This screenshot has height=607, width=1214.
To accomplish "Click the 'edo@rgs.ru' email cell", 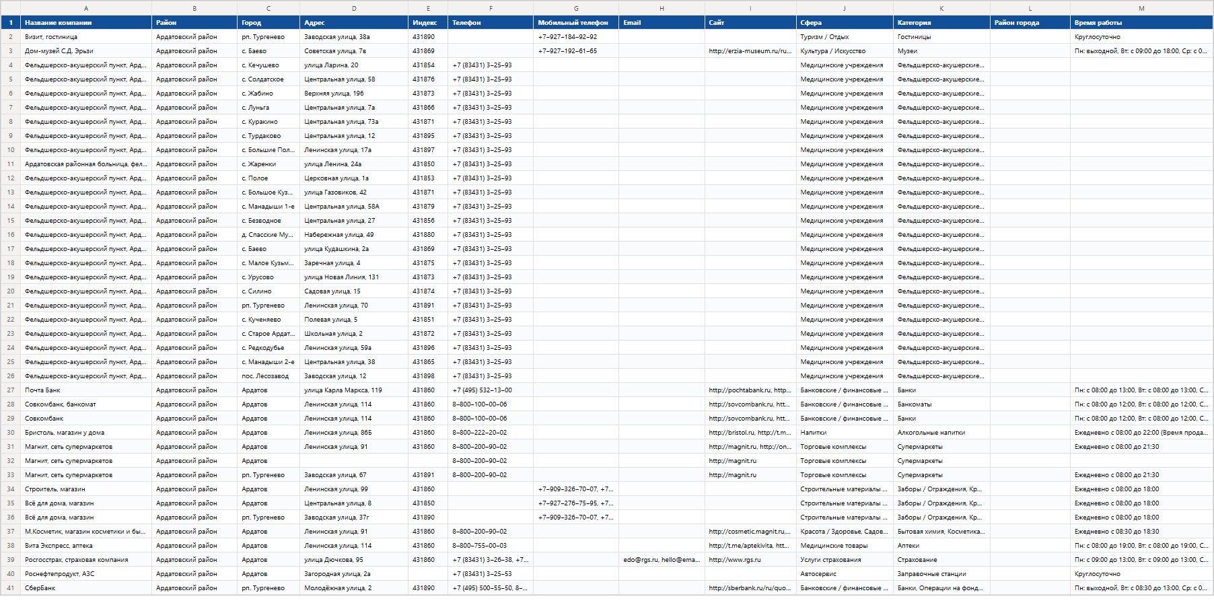I will pos(662,560).
